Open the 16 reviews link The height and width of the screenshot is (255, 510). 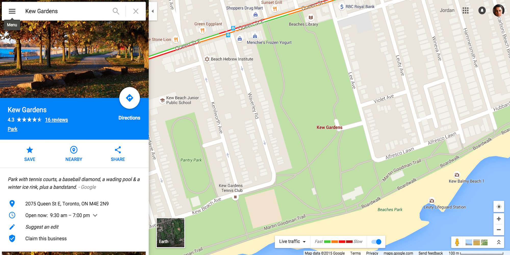coord(56,120)
